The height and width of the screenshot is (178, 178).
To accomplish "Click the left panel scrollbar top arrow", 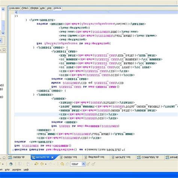I will (x=3, y=9).
